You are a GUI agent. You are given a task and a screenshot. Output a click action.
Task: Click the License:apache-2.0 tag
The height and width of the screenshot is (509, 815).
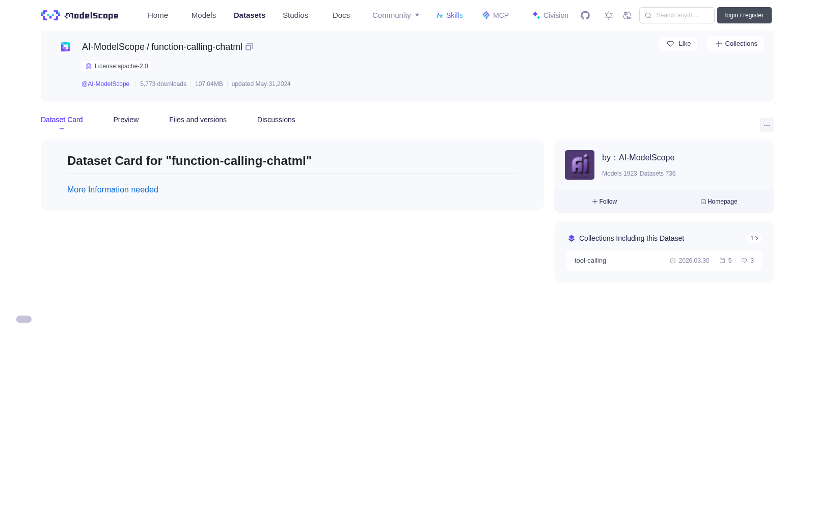pos(116,66)
